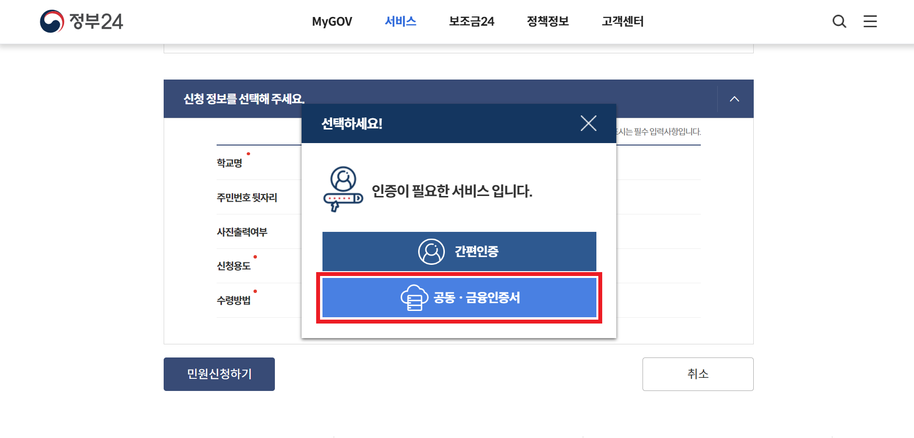Click the cloud certificate icon in 공동·금융인증서
The height and width of the screenshot is (438, 914).
pos(412,297)
